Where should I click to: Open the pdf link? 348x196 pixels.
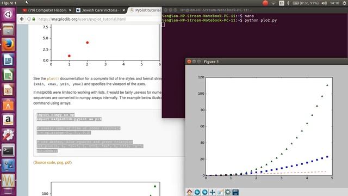pos(67,162)
